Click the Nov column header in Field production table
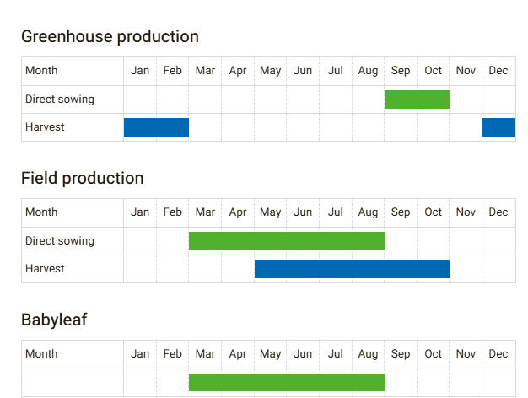 tap(466, 212)
